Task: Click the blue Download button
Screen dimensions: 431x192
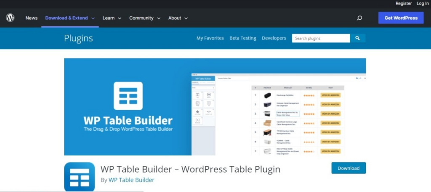Action: [349, 168]
